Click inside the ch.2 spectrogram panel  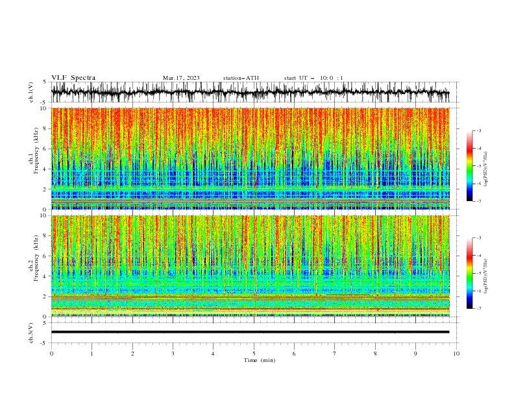click(250, 266)
